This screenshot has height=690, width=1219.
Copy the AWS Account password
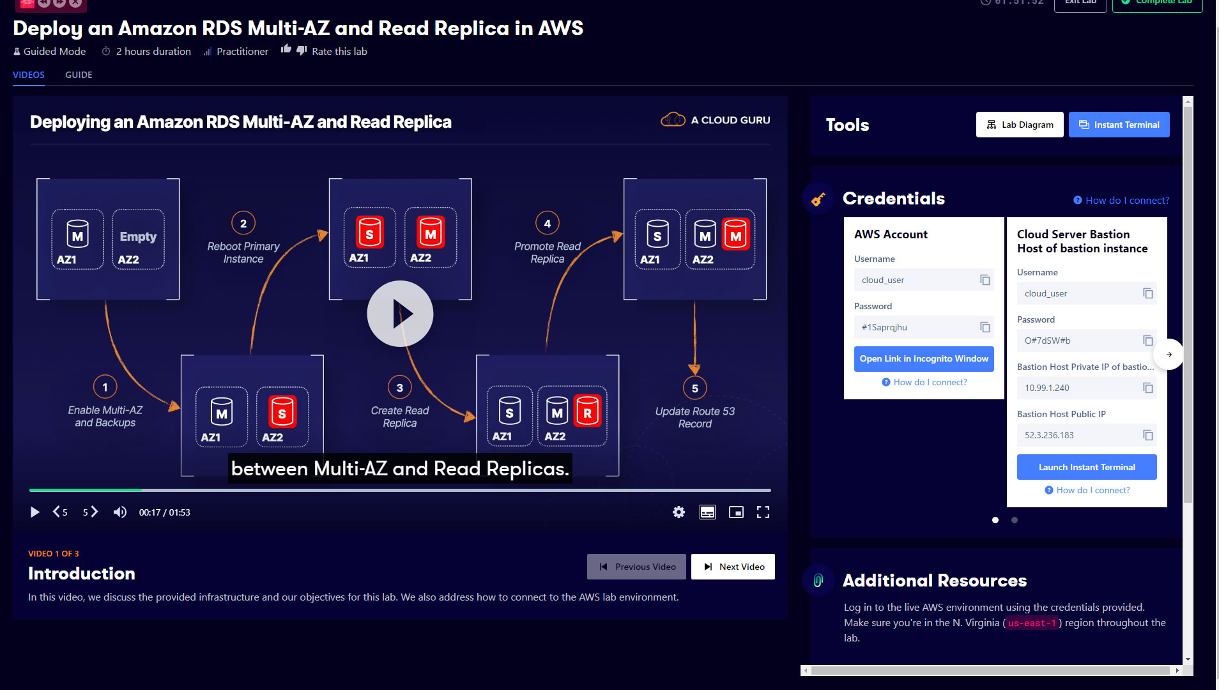pos(985,327)
